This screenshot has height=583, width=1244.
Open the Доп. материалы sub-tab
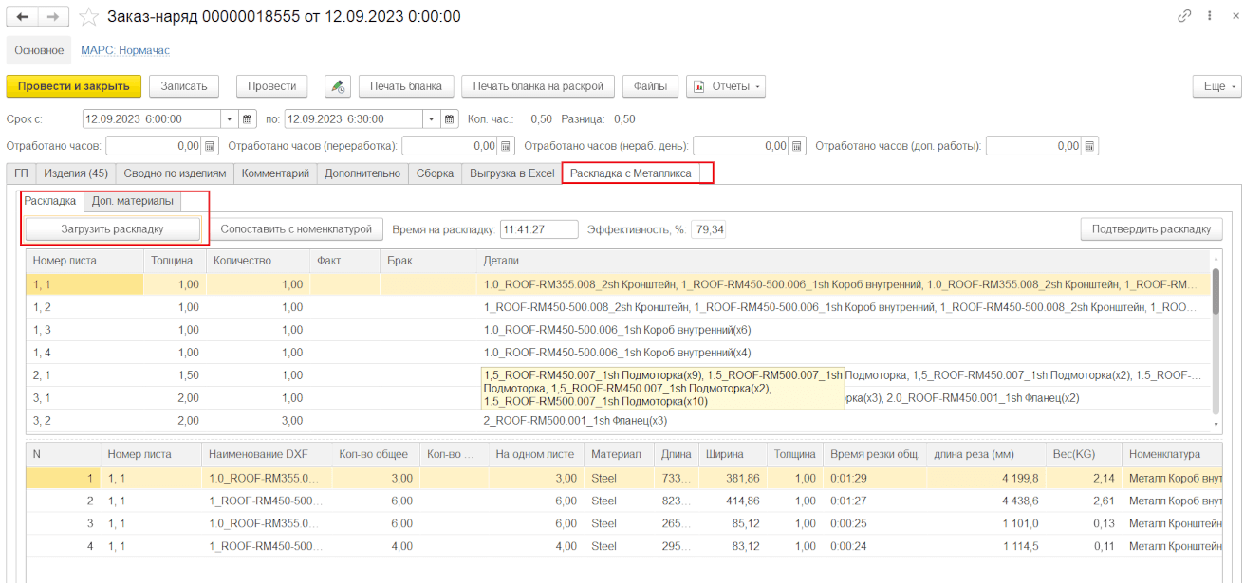pyautogui.click(x=132, y=201)
